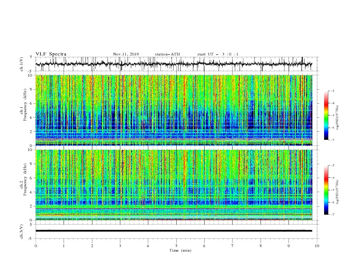Viewport: 357px width, 276px height.
Task: Click the "Time (min)" axis label
Action: (180, 250)
